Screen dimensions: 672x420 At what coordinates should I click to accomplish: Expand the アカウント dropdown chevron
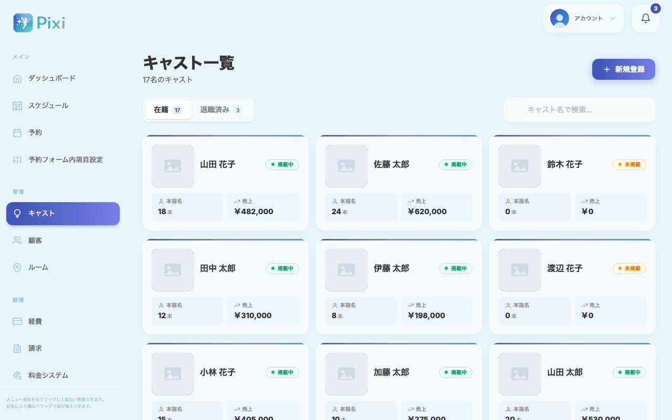coord(613,18)
